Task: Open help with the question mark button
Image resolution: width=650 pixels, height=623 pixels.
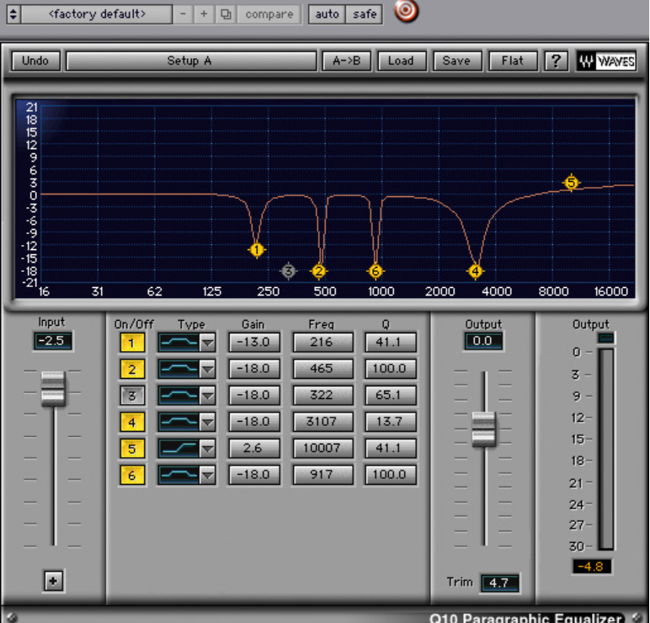Action: click(555, 61)
